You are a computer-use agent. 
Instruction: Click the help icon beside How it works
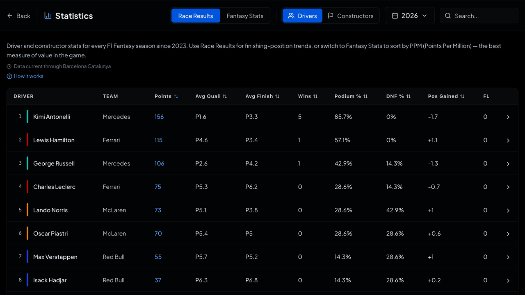point(9,76)
